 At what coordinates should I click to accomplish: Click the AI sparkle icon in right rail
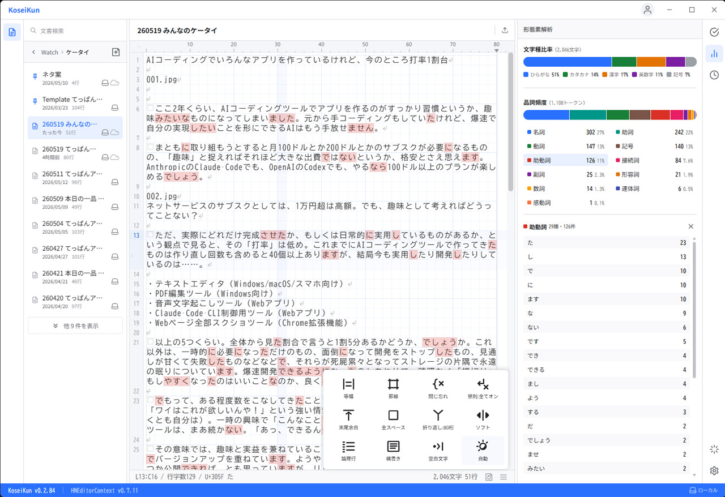[714, 449]
